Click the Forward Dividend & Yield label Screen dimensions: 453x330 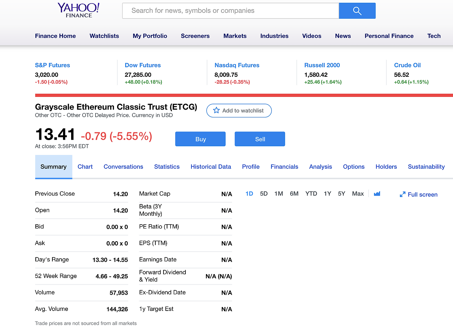162,276
